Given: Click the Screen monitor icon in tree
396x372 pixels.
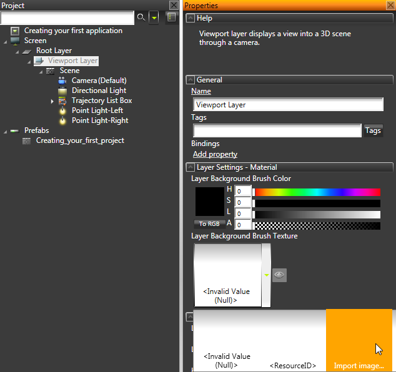Looking at the screenshot, I should click(15, 41).
